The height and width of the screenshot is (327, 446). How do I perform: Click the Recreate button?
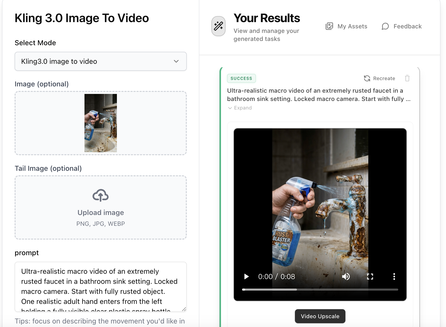380,78
